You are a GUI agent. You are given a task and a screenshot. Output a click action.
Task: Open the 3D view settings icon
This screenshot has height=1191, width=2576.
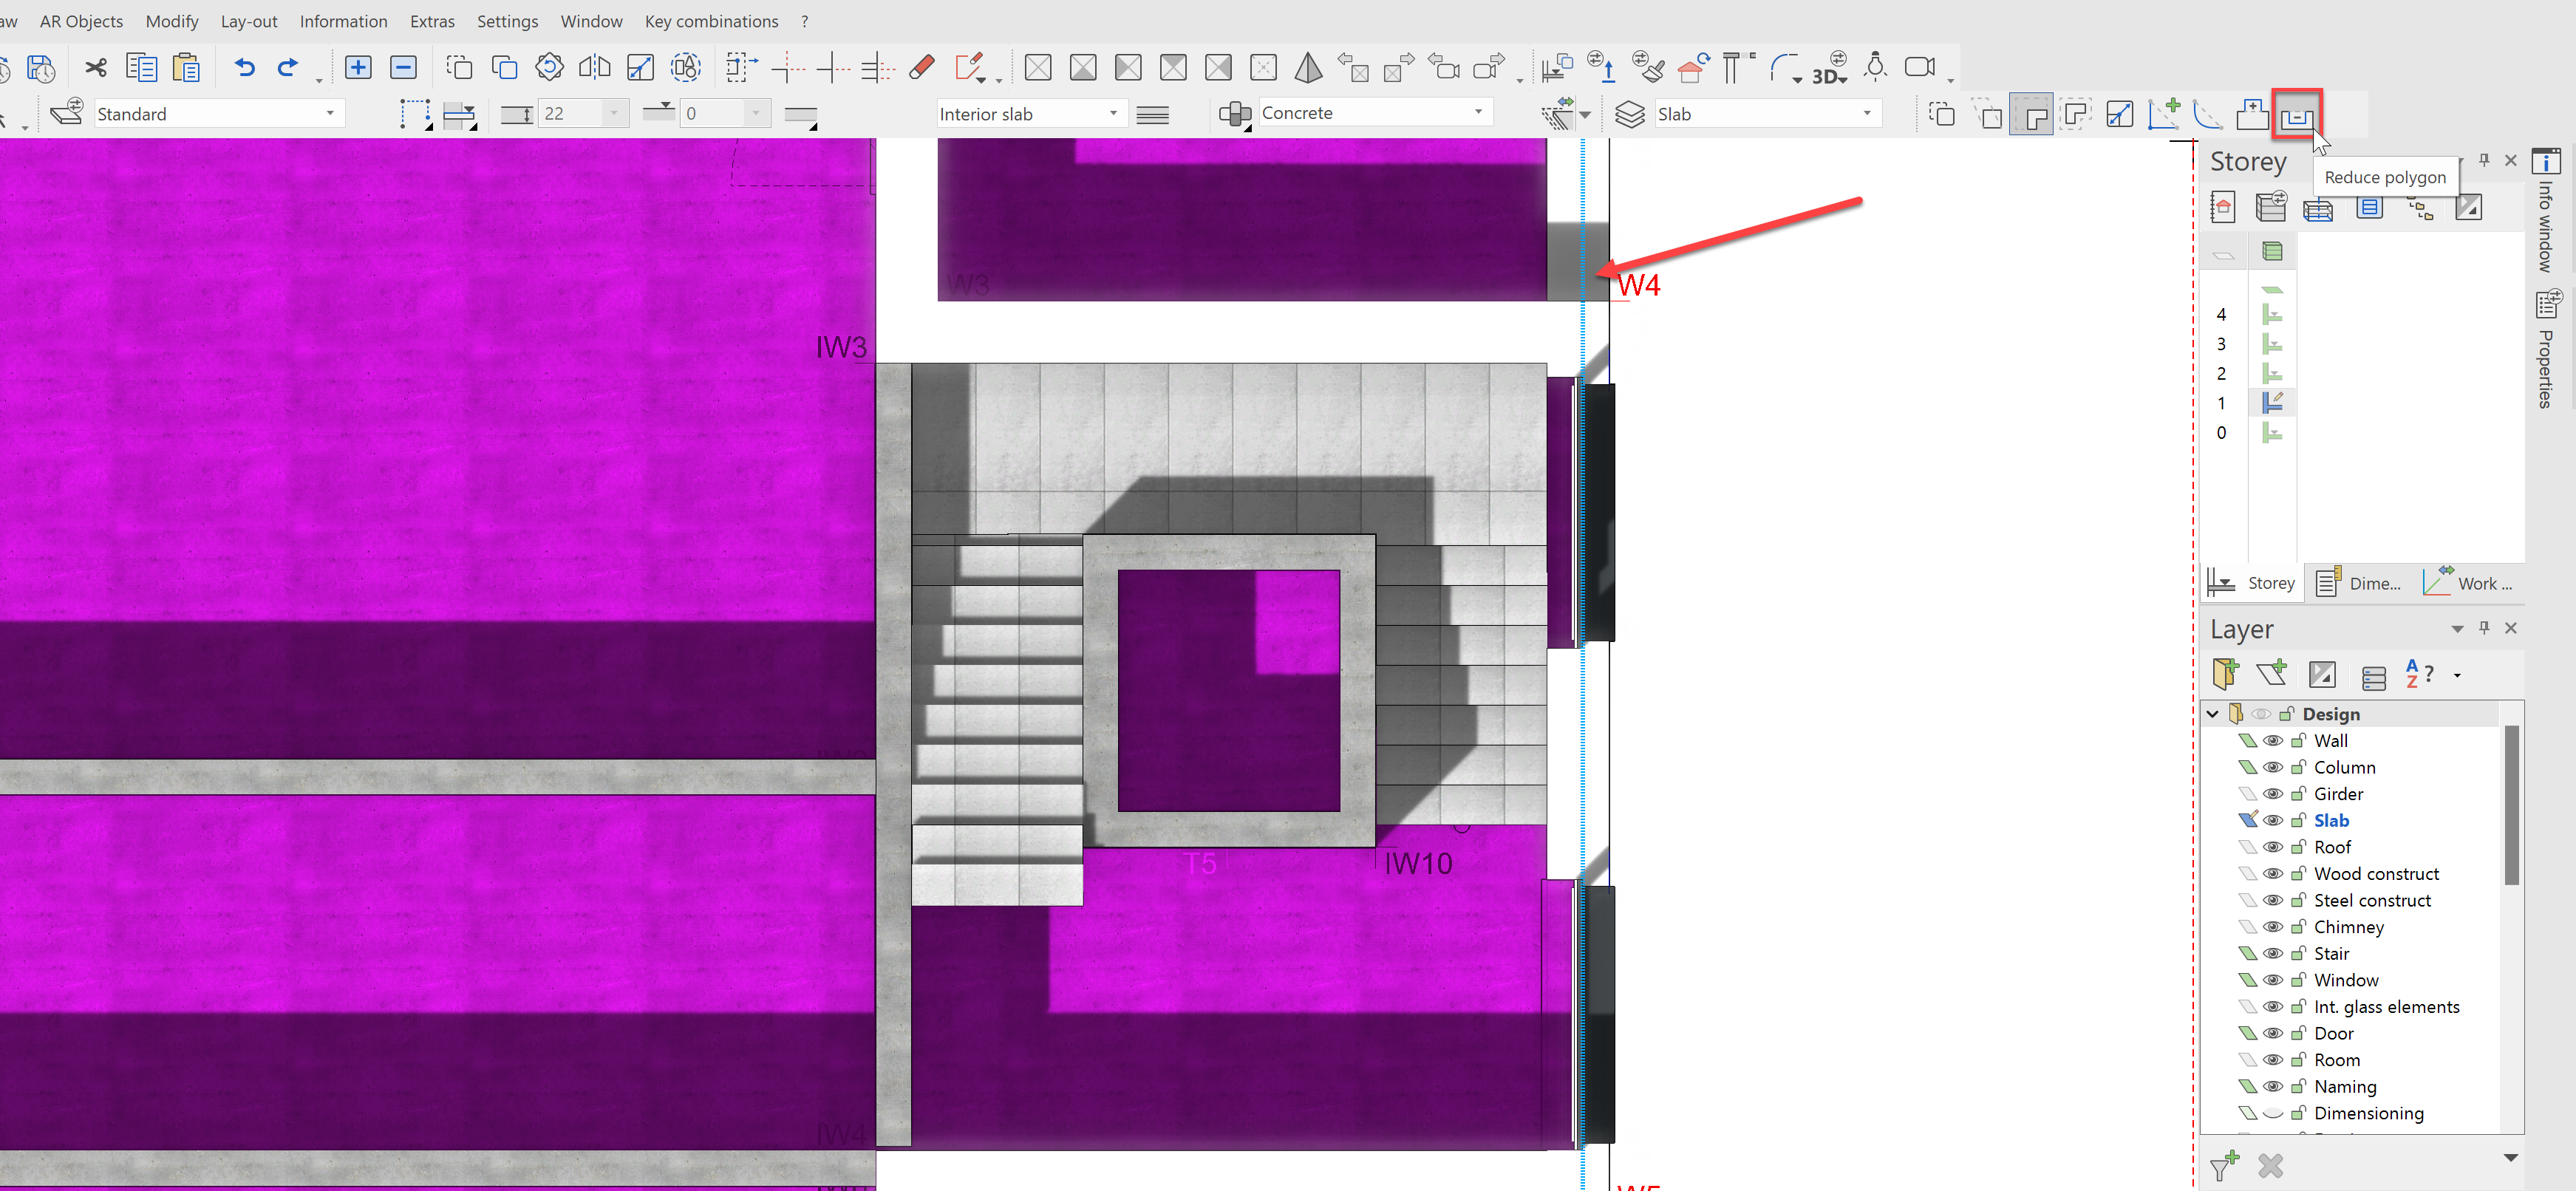[1830, 68]
